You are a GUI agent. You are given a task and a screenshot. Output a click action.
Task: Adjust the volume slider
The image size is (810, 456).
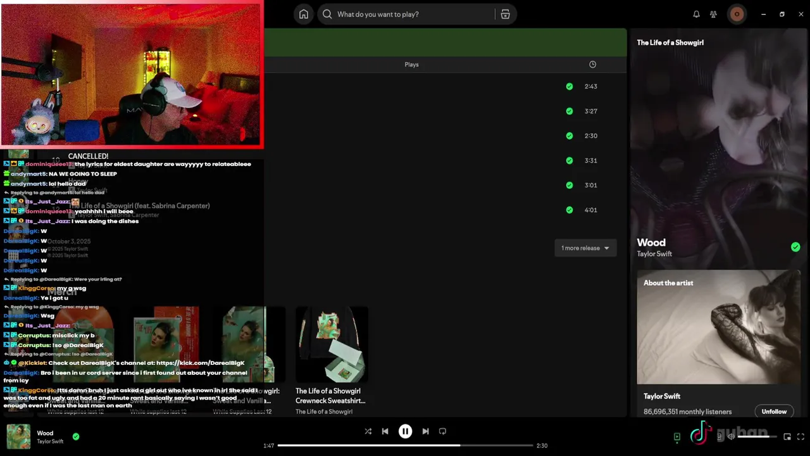point(757,436)
